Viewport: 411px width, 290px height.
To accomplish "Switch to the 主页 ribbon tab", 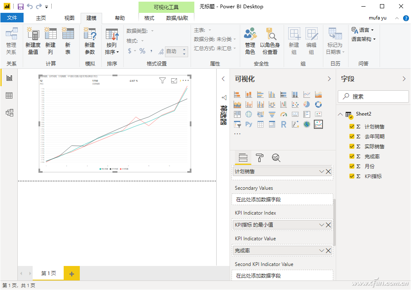I will [41, 18].
